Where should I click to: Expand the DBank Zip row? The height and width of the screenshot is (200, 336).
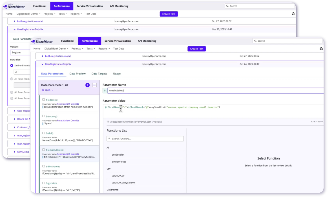click(14, 119)
